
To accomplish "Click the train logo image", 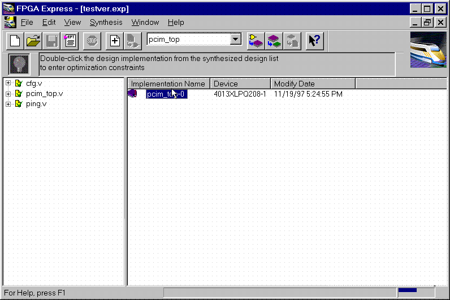I will [428, 50].
